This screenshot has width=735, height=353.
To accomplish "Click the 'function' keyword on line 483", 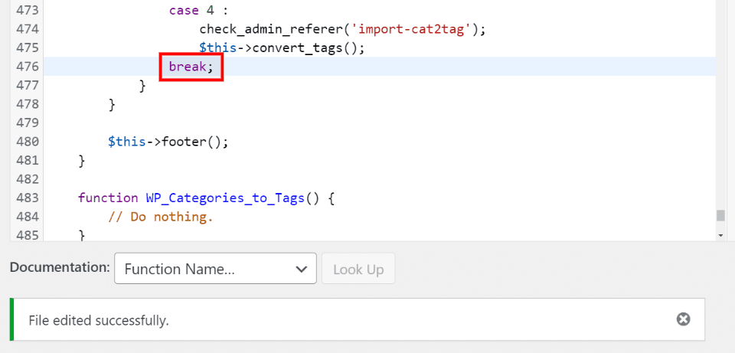I will (108, 198).
